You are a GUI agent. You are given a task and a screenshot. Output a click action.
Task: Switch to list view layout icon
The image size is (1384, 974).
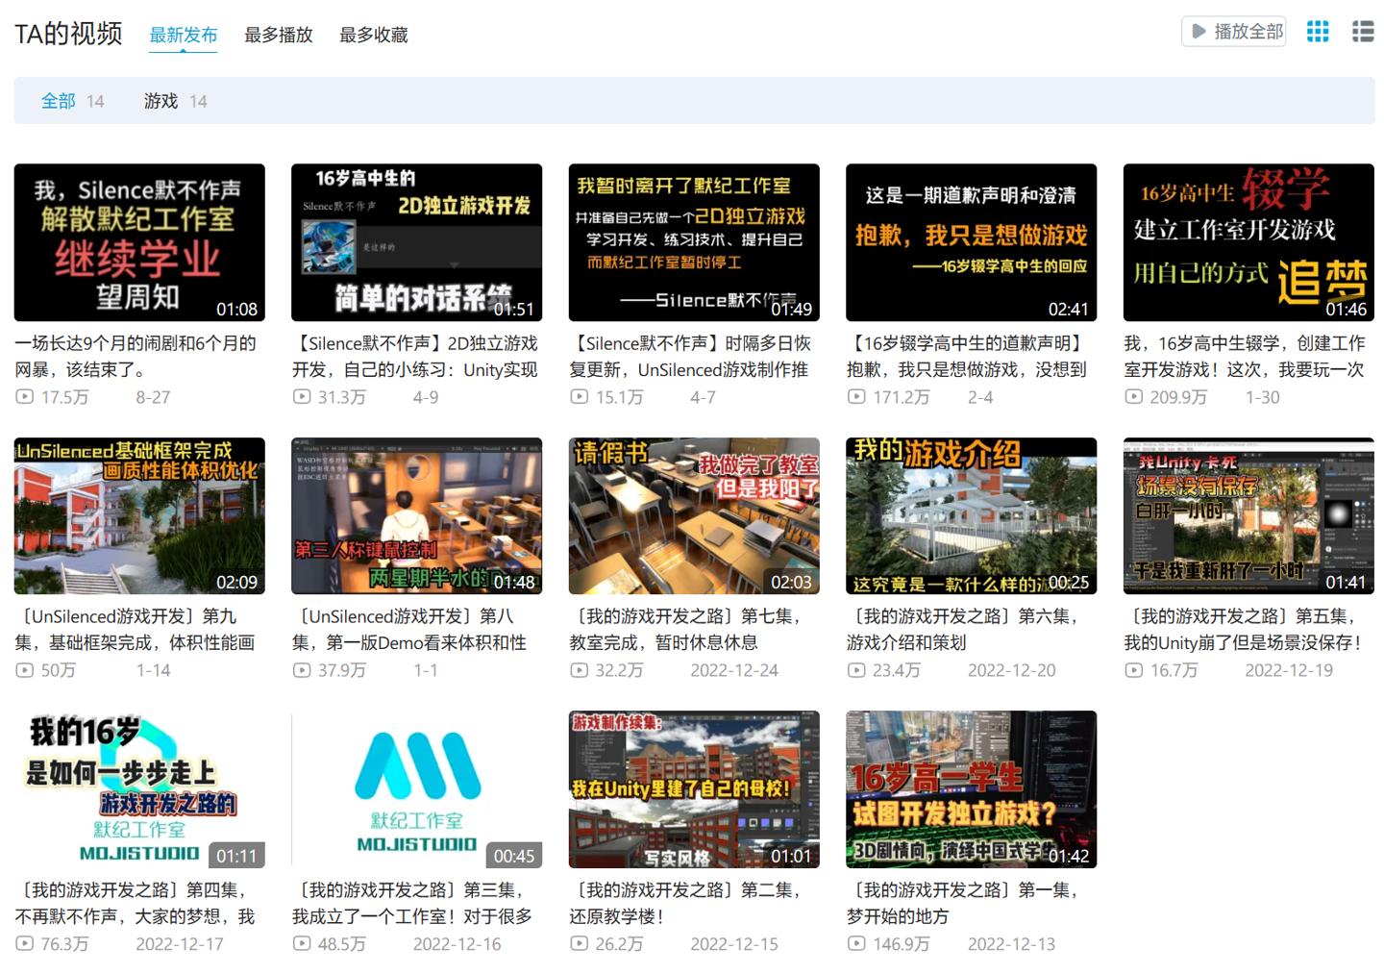pyautogui.click(x=1362, y=32)
